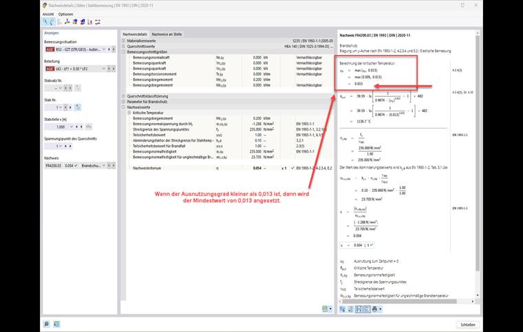The image size is (523, 332).
Task: Open Spannungspunkt des Querschnitts dropdown
Action: point(61,146)
